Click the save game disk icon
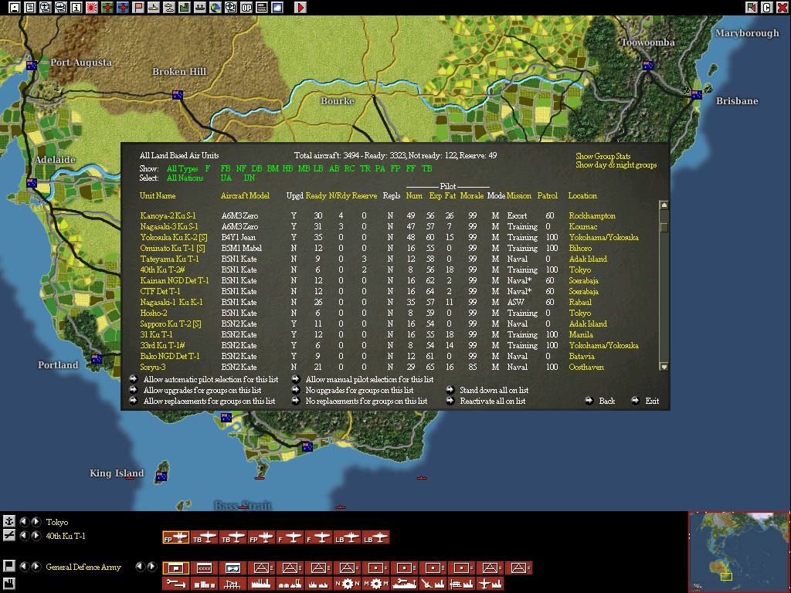 pyautogui.click(x=14, y=7)
